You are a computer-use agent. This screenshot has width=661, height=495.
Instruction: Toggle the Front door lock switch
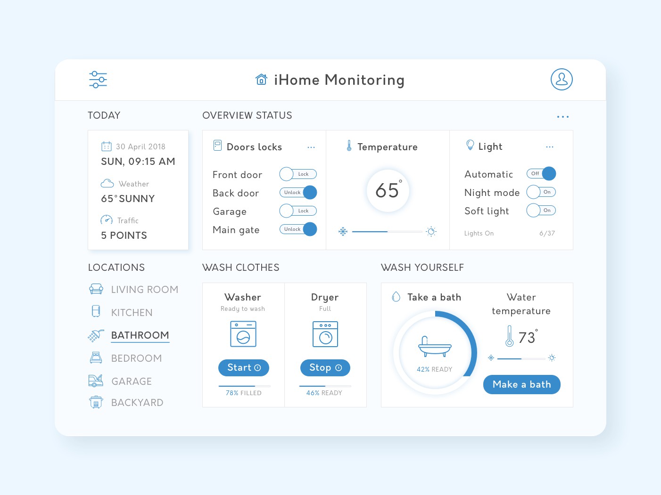click(x=298, y=174)
